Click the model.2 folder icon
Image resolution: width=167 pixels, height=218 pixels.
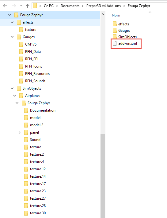(x=26, y=125)
